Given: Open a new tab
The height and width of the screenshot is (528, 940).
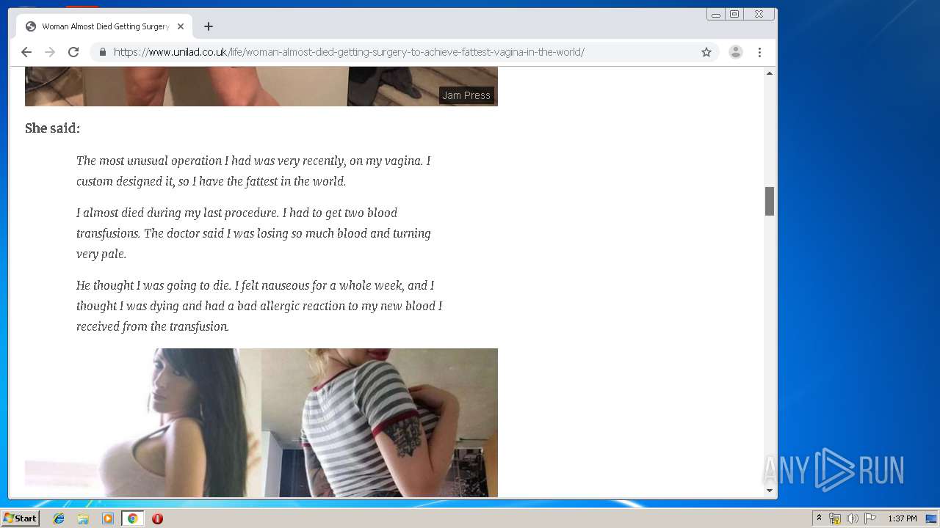Looking at the screenshot, I should [209, 26].
